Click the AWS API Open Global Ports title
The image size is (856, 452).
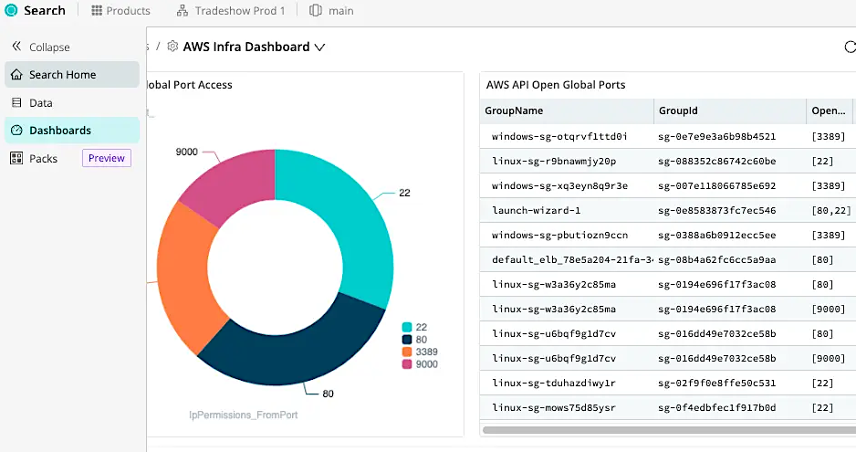click(x=556, y=85)
